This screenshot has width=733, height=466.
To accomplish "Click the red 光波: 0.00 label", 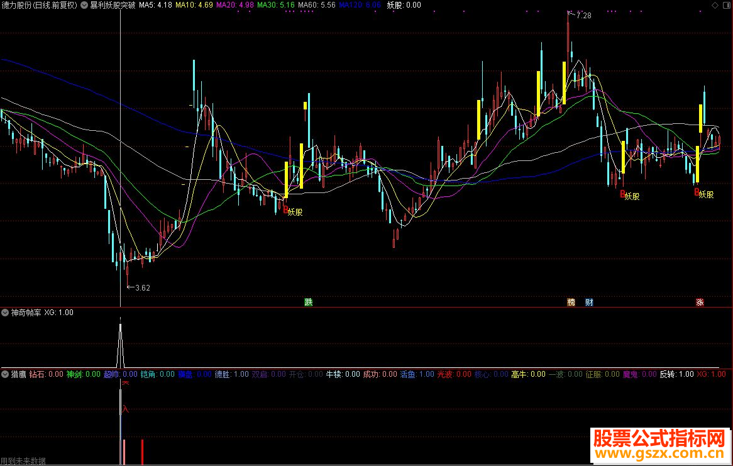I will point(455,374).
